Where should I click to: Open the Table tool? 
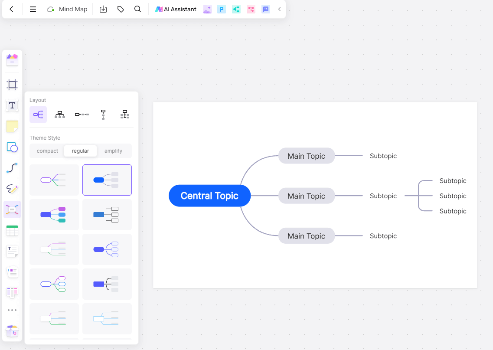pos(12,230)
